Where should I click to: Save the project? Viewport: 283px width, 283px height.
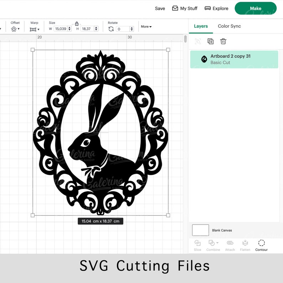[x=160, y=9]
